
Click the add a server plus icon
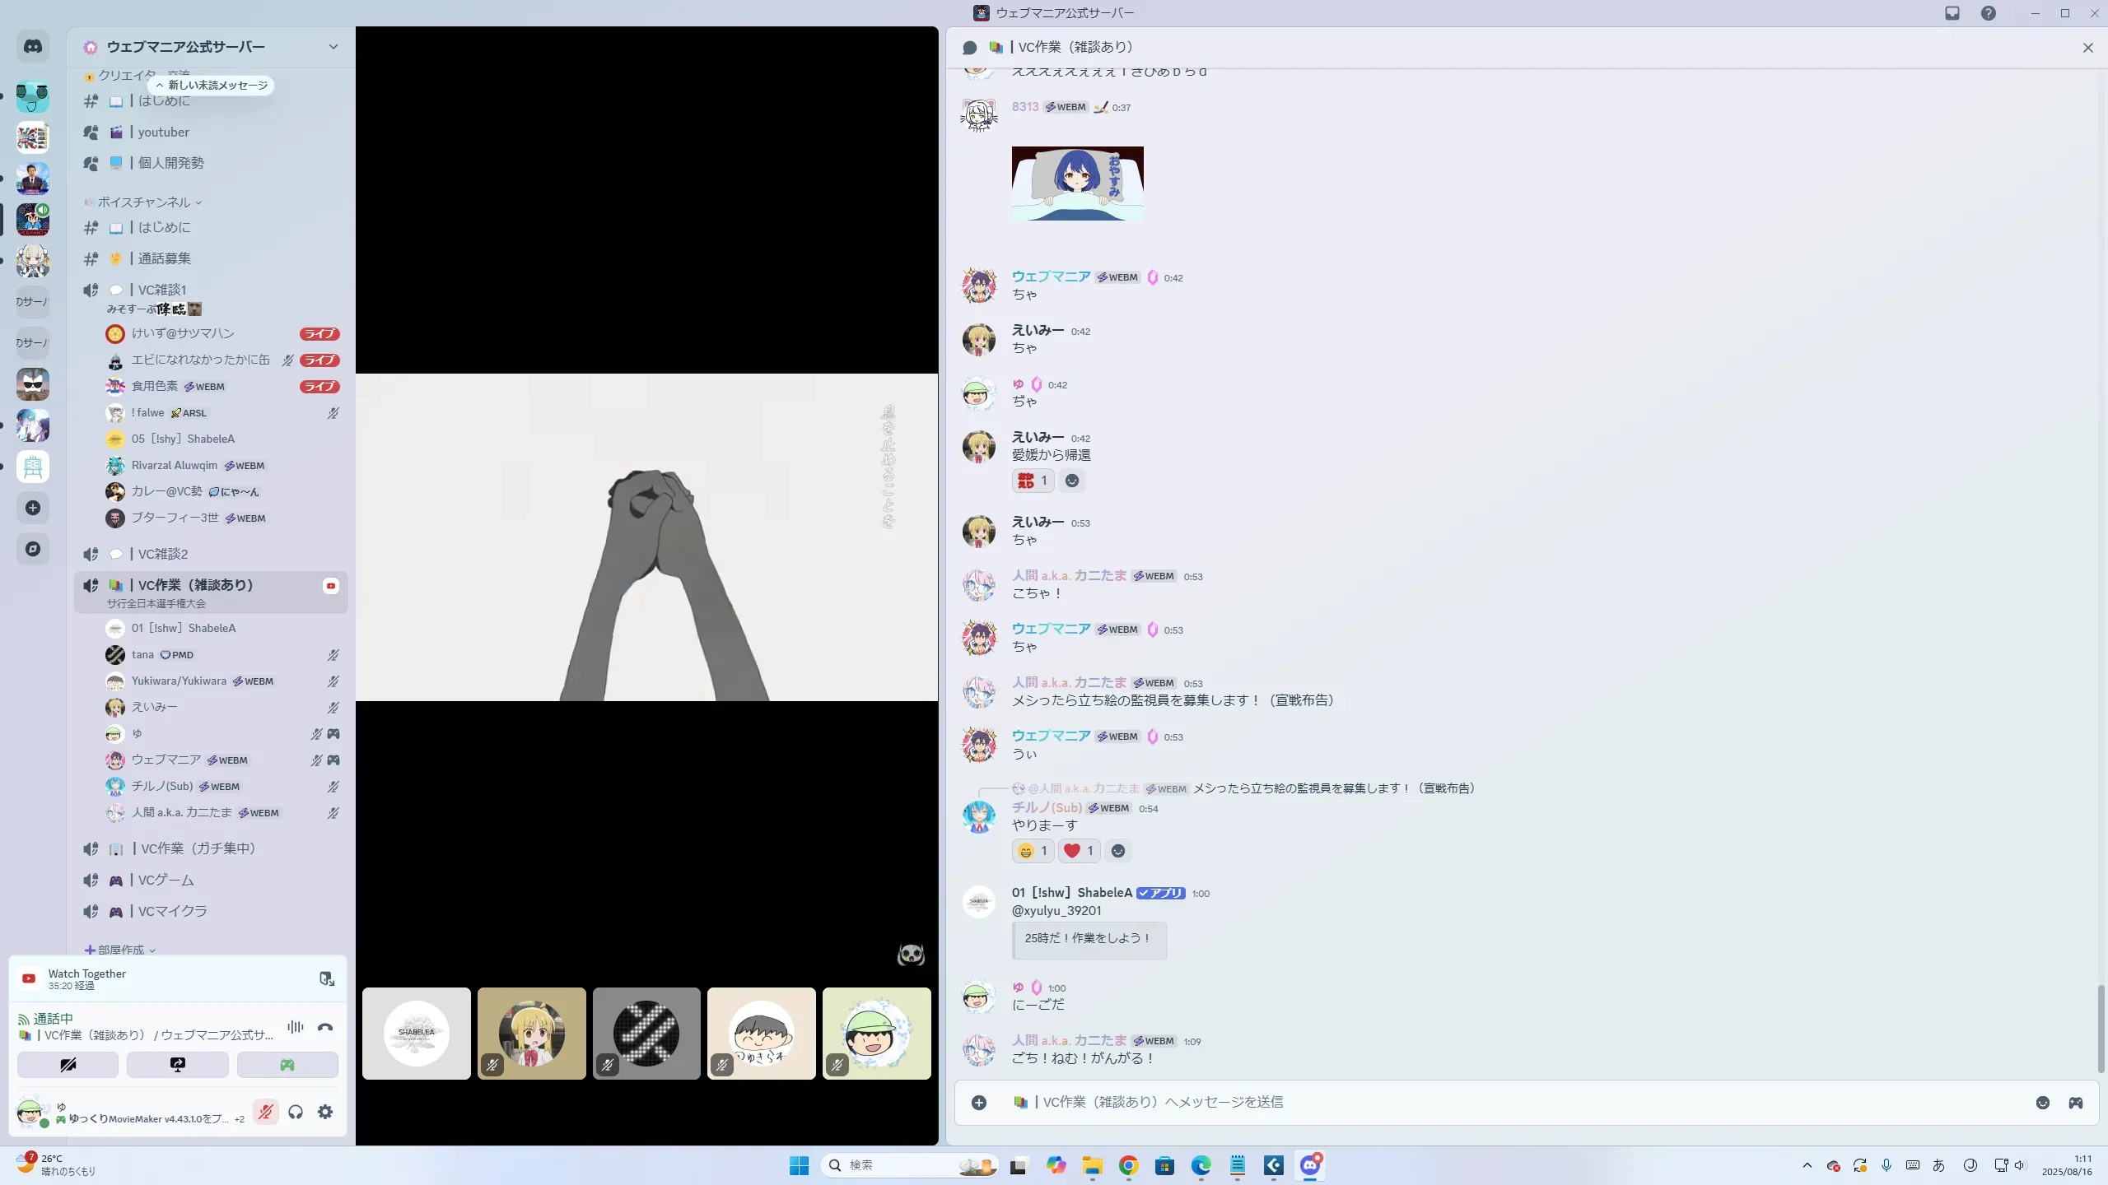33,508
